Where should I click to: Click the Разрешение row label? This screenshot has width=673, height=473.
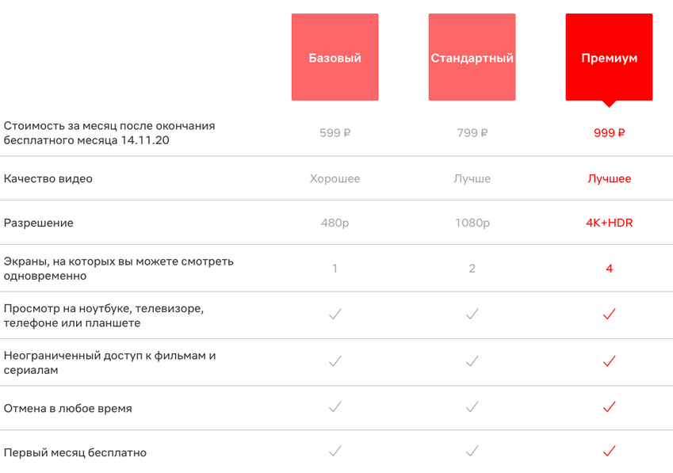(x=38, y=223)
